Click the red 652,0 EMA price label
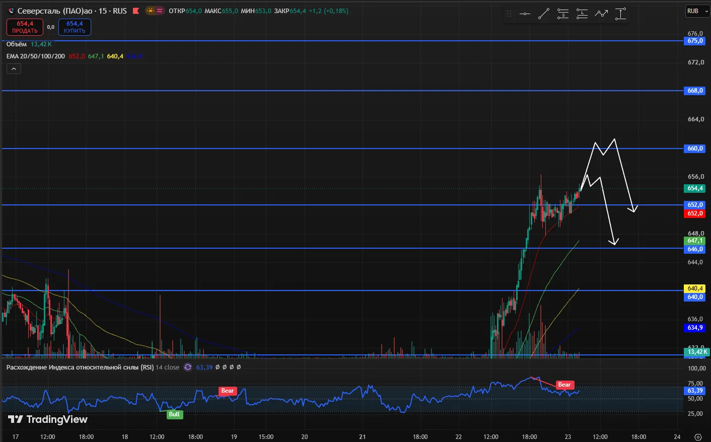The width and height of the screenshot is (711, 442). pyautogui.click(x=695, y=213)
